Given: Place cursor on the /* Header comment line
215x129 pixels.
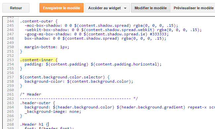Looking at the screenshot, I should pyautogui.click(x=30, y=94).
